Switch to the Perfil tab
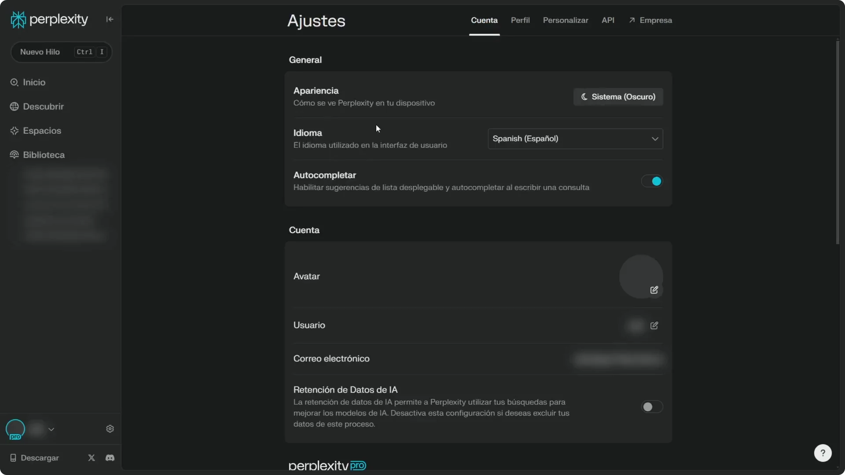Screen dimensions: 845x475 520,20
